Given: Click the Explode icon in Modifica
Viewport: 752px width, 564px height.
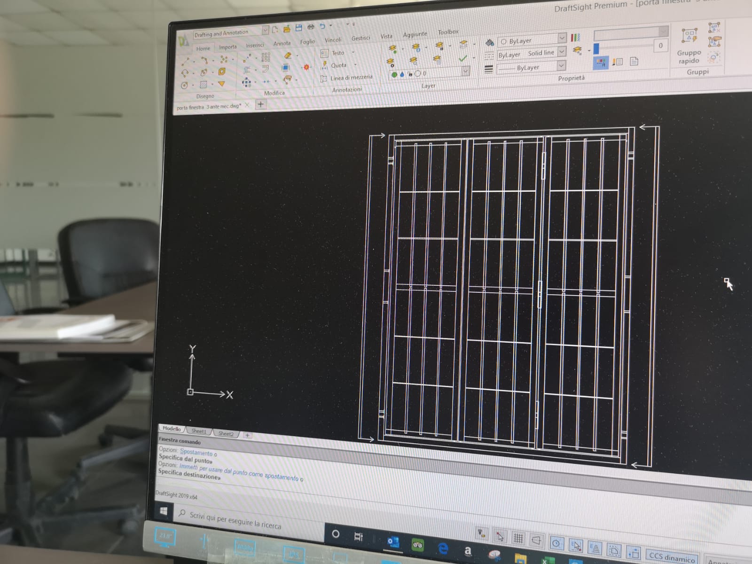Looking at the screenshot, I should pyautogui.click(x=306, y=67).
